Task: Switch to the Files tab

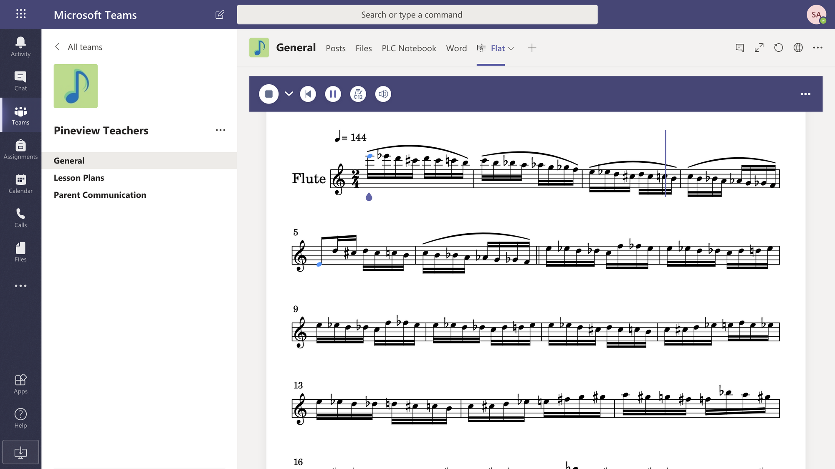Action: pos(364,48)
